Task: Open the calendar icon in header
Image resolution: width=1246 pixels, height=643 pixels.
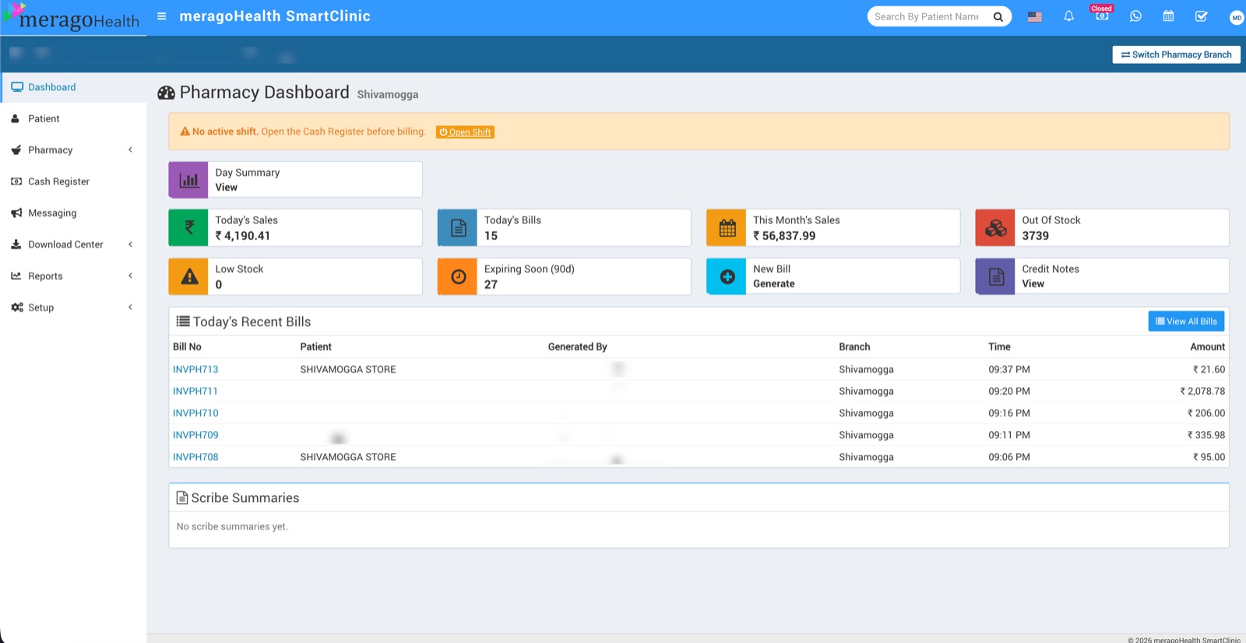Action: click(1168, 16)
